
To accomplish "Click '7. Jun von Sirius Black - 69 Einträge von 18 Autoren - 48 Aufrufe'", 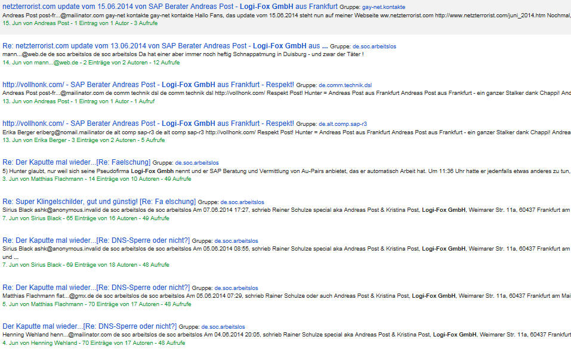I will coord(85,265).
